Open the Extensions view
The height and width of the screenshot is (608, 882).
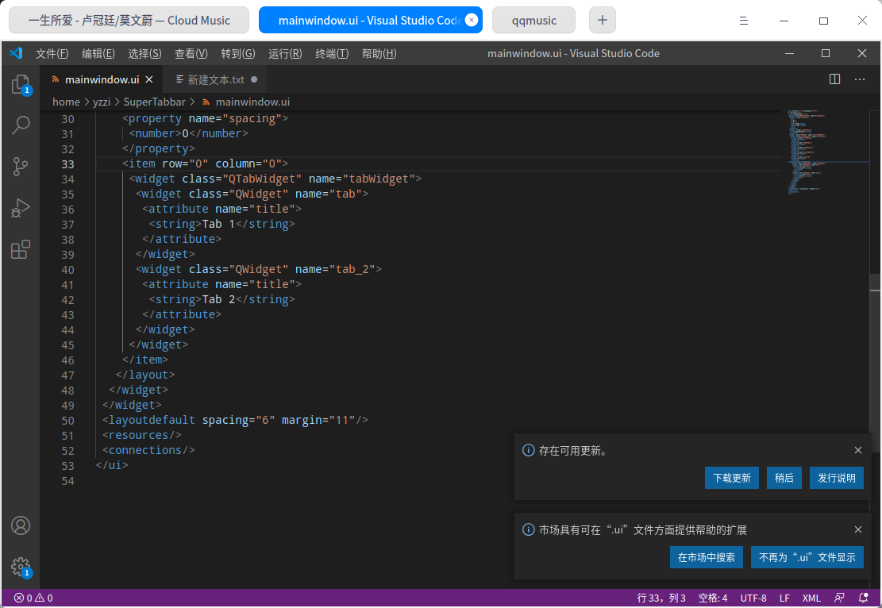(x=21, y=249)
